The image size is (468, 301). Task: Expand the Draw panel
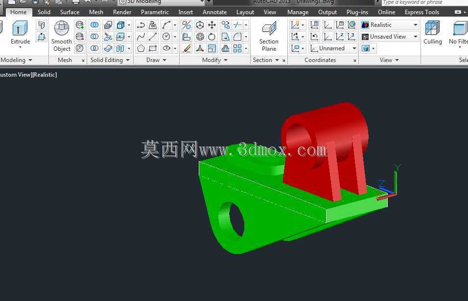pos(156,60)
